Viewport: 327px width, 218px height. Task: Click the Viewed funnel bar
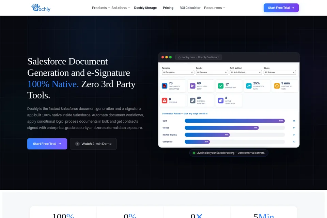click(x=222, y=128)
